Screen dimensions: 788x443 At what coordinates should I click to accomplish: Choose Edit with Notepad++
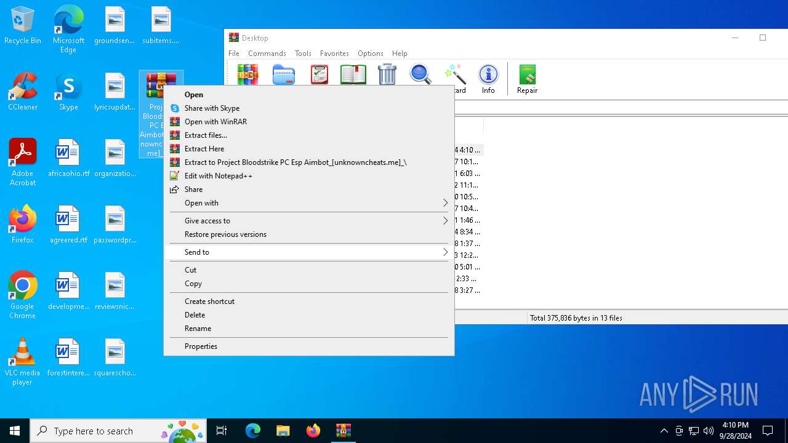pyautogui.click(x=309, y=176)
